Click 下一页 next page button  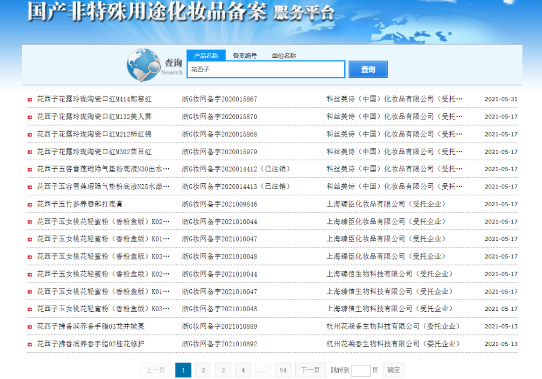(310, 370)
